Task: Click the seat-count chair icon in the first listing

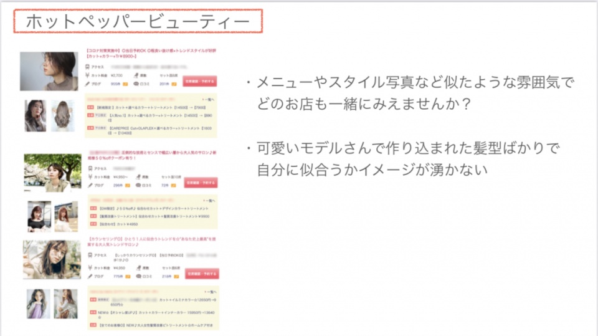Action: [136, 75]
